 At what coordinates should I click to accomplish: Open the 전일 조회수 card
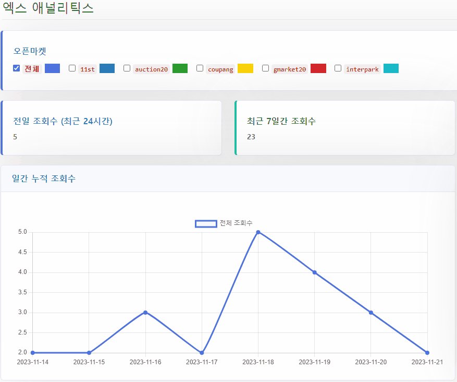pyautogui.click(x=112, y=128)
